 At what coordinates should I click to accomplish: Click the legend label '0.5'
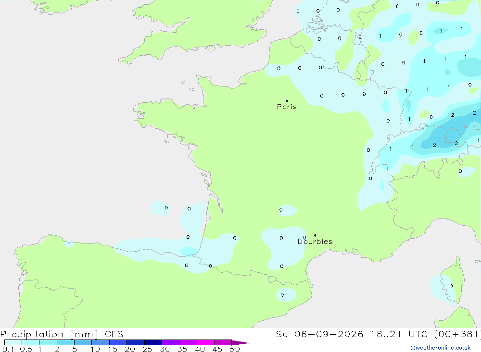pyautogui.click(x=26, y=349)
